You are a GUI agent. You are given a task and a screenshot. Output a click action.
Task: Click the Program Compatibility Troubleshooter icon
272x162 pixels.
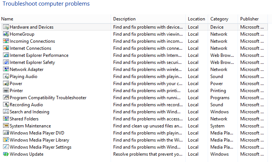[6, 98]
